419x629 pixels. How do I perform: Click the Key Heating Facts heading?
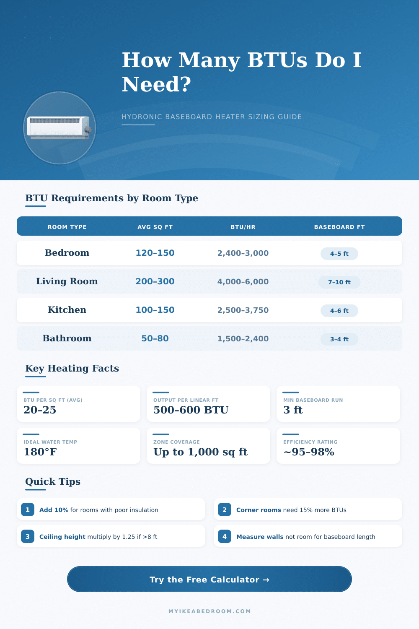click(x=72, y=368)
